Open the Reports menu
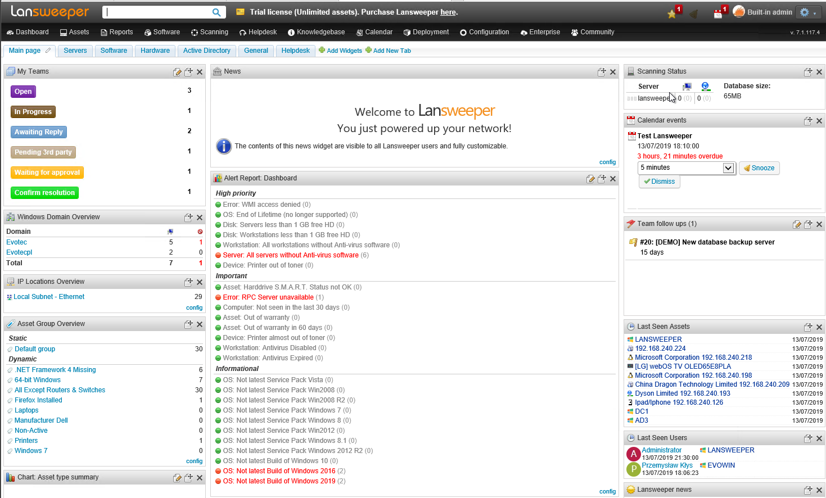The width and height of the screenshot is (826, 498). pos(116,32)
